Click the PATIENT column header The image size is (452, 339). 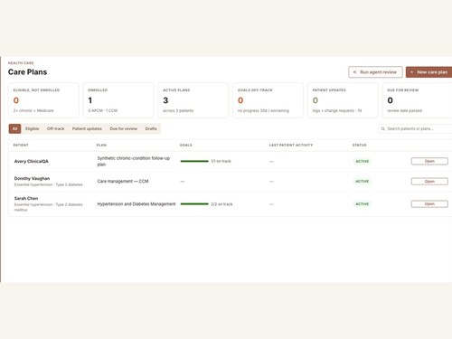pyautogui.click(x=21, y=146)
